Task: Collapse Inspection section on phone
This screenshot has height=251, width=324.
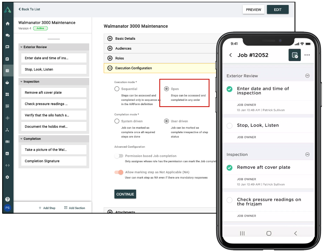Action: click(x=307, y=154)
